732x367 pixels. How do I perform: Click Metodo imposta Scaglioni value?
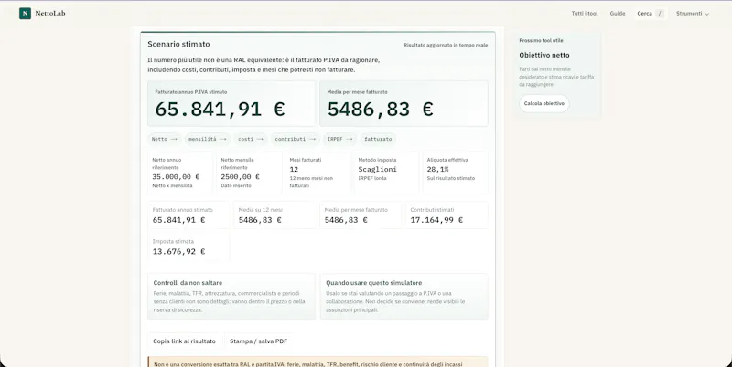[378, 170]
